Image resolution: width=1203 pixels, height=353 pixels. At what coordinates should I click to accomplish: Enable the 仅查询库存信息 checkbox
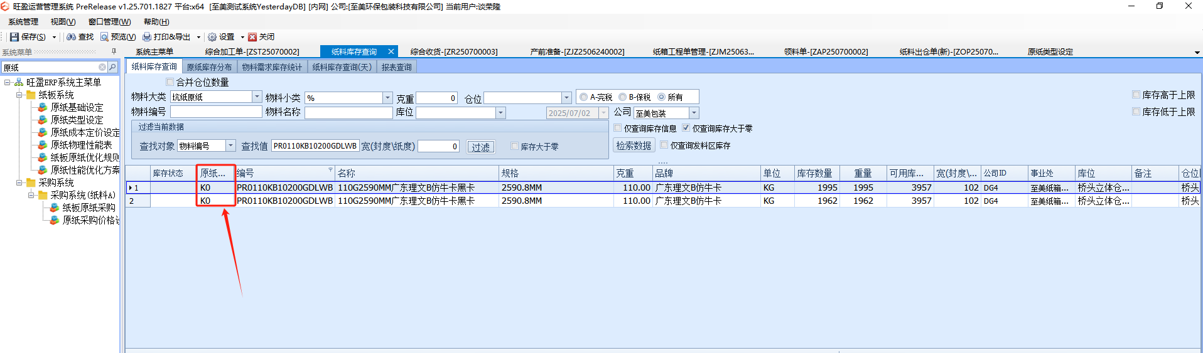(617, 128)
